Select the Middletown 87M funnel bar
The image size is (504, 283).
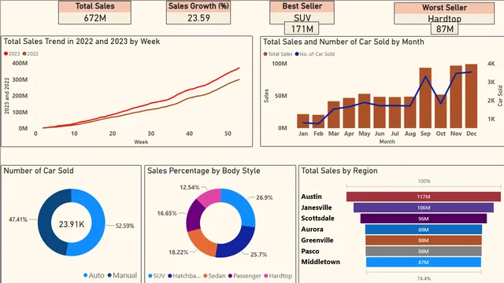(x=424, y=262)
